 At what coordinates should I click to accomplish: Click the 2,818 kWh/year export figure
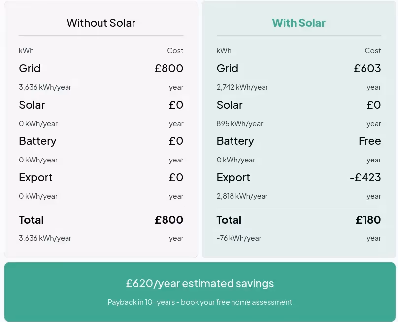(242, 196)
